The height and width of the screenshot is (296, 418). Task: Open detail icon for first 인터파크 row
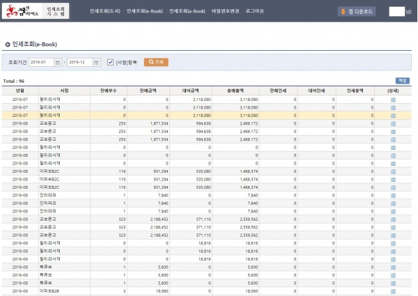[393, 196]
